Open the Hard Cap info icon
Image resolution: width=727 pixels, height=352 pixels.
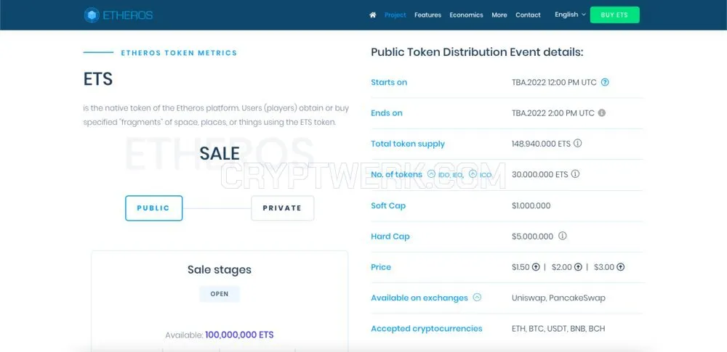pos(563,236)
